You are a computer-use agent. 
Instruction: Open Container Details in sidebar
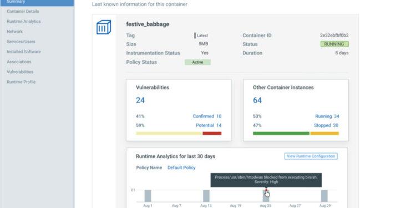pyautogui.click(x=23, y=12)
